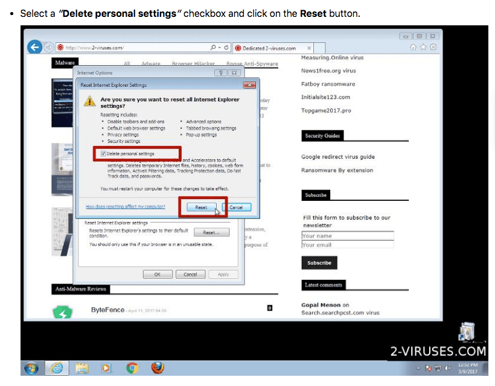Close the Dedicated 2-viruses.com tab
The width and height of the screenshot is (495, 386).
[x=309, y=48]
